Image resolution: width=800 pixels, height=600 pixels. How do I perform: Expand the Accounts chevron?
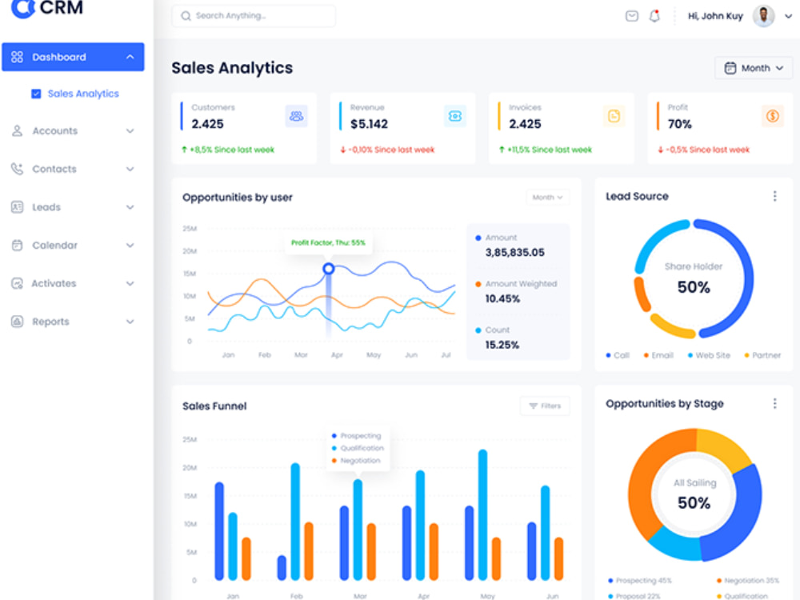130,131
